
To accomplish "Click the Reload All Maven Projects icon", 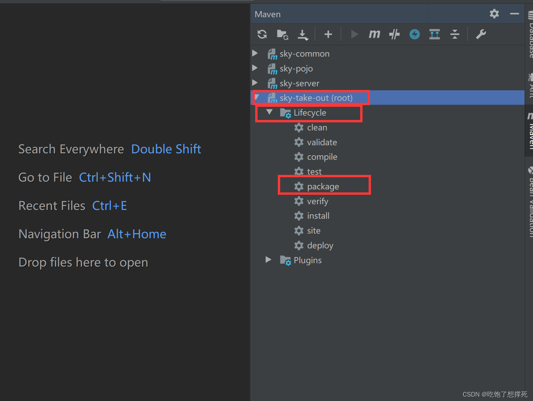I will coord(262,34).
